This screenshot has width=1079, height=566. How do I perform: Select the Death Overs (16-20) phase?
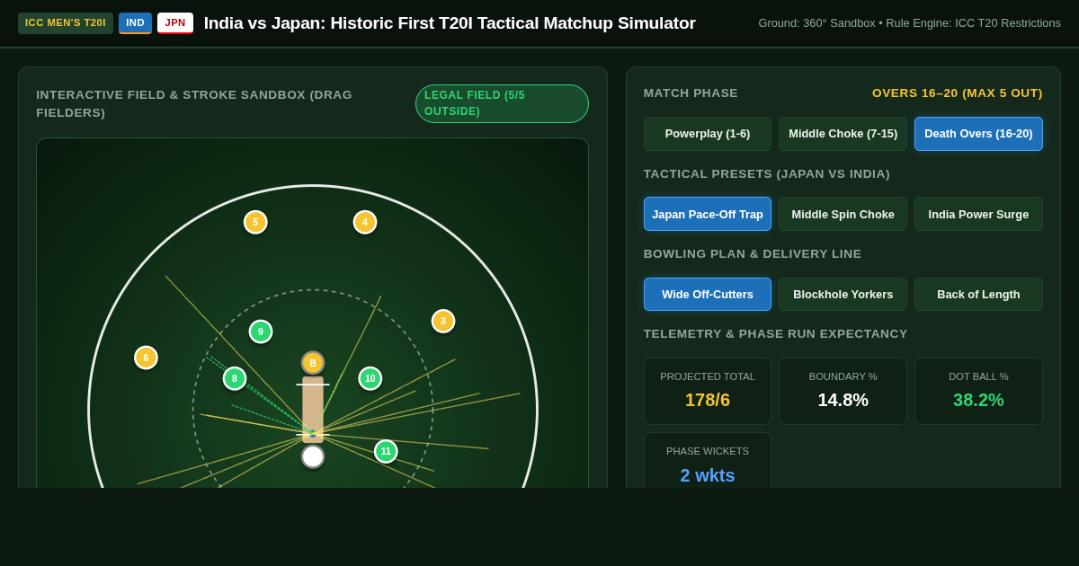click(978, 134)
